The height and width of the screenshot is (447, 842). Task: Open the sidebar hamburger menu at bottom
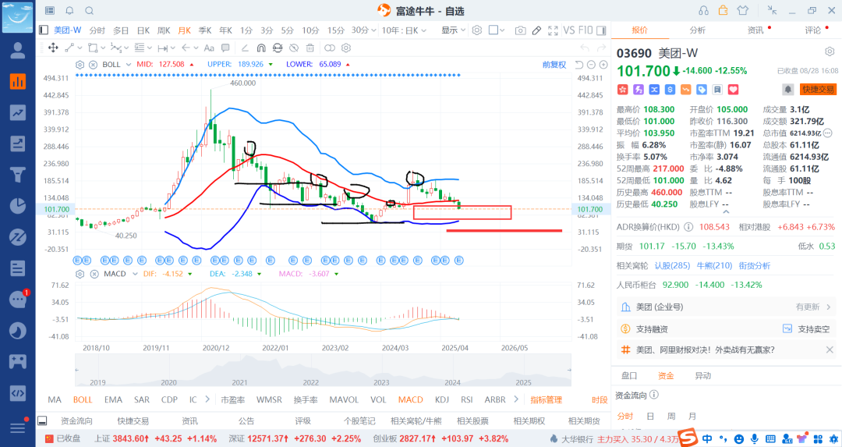18,427
